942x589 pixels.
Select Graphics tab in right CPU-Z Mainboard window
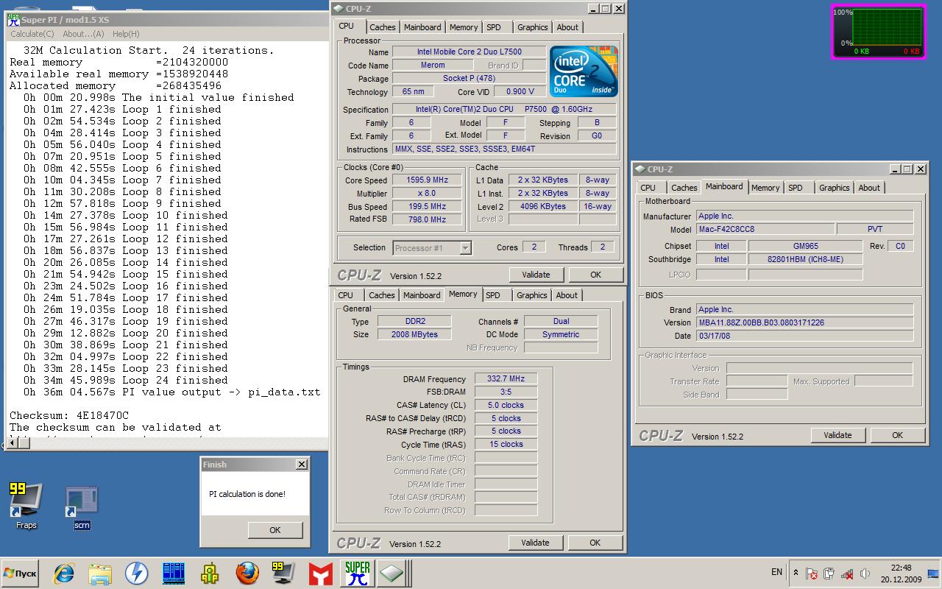click(x=834, y=188)
